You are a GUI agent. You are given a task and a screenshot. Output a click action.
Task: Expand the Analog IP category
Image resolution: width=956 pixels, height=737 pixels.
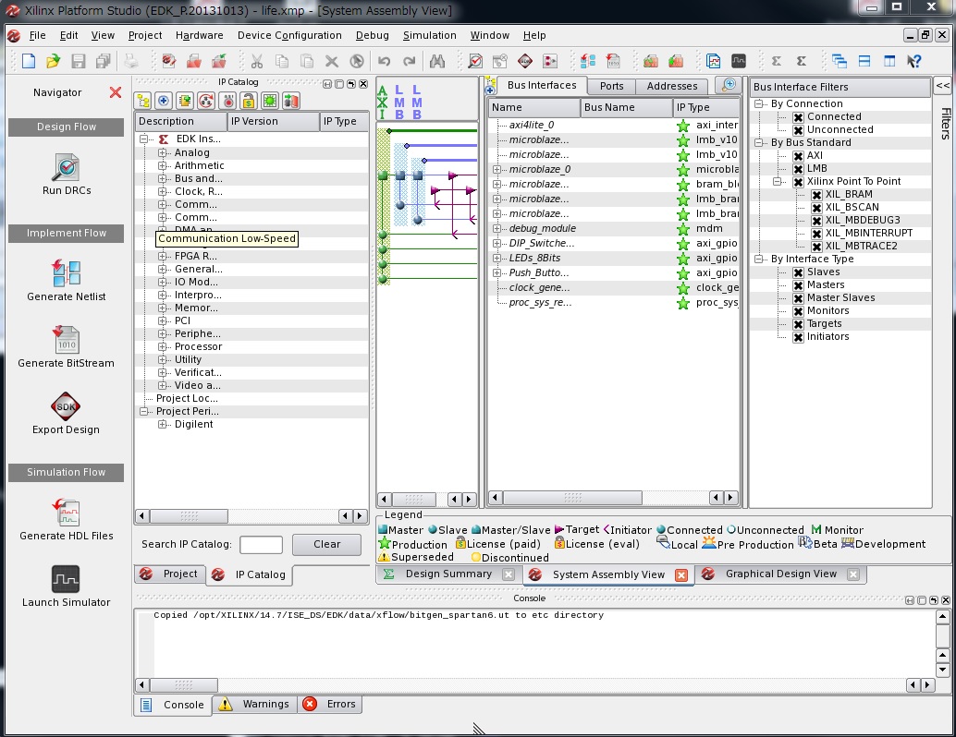[162, 153]
